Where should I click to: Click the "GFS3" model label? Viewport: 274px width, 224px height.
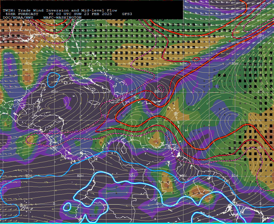[x=127, y=14]
